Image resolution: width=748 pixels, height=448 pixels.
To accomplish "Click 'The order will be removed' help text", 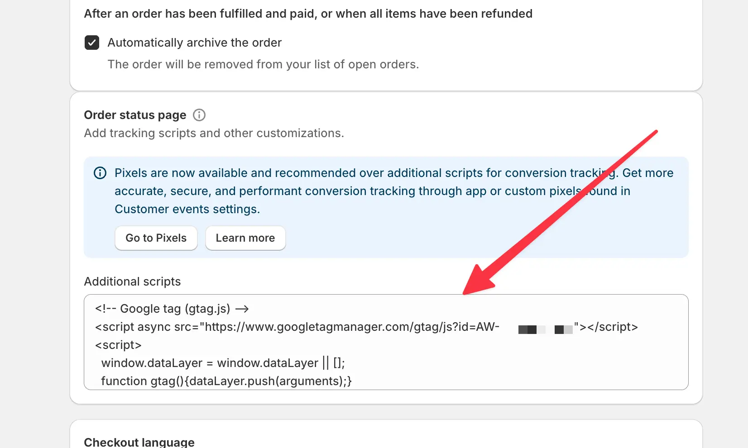I will [263, 64].
